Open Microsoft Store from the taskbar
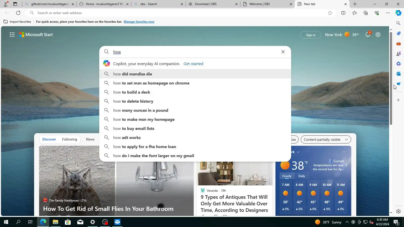Screen dimensions: 404x227 68,222
